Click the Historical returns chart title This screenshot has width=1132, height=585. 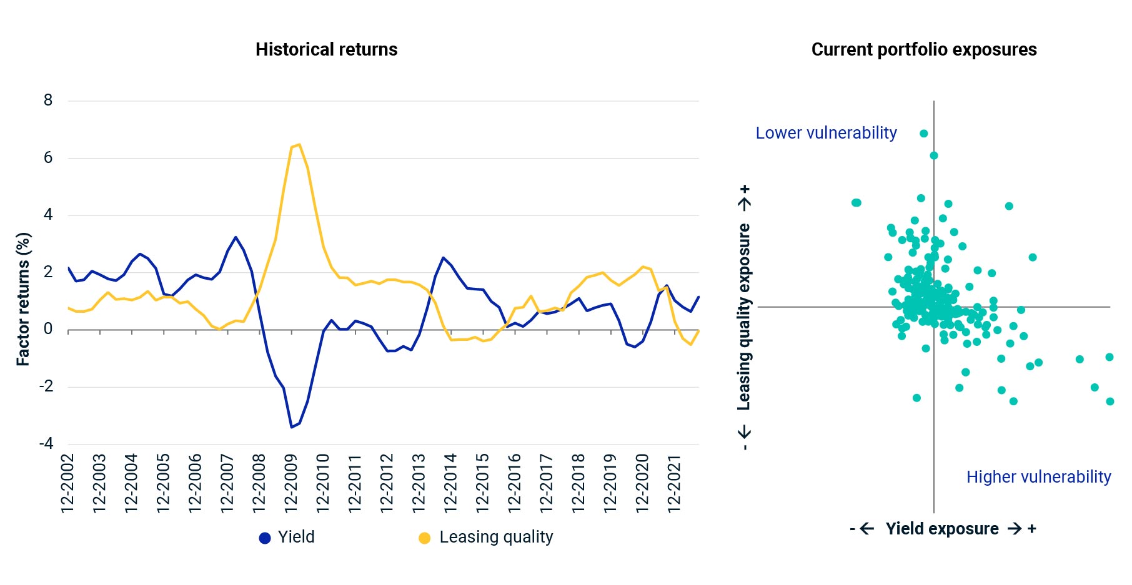tap(326, 49)
